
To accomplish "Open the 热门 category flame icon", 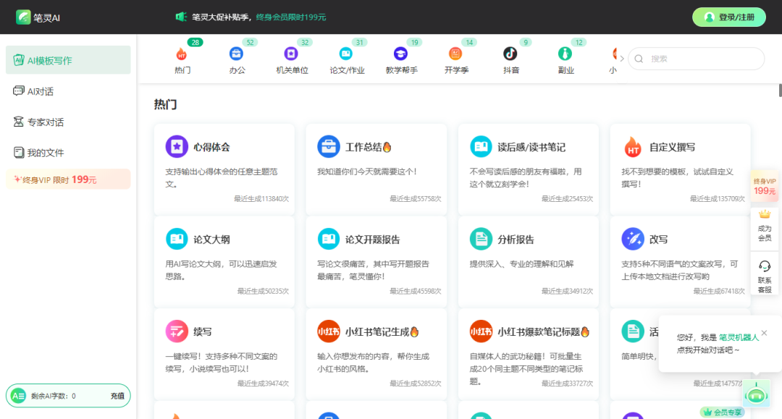I will pos(182,54).
